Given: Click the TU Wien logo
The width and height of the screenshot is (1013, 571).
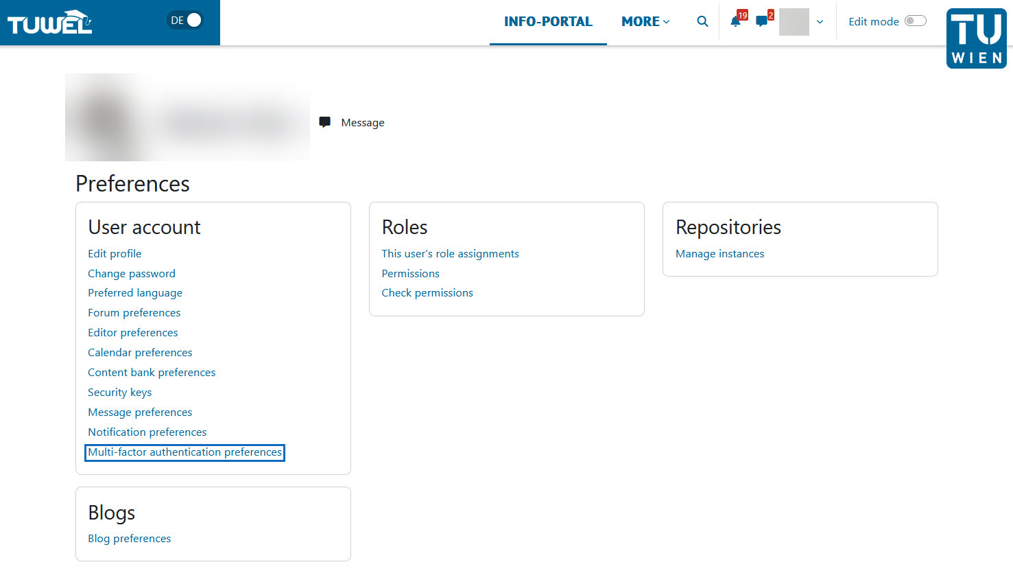Looking at the screenshot, I should coord(976,38).
